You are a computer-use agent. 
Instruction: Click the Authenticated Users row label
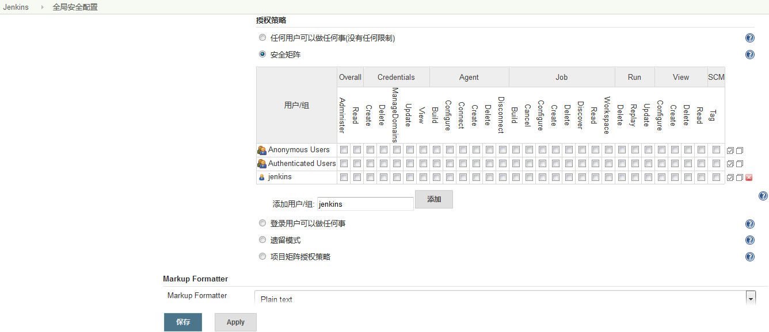coord(302,164)
